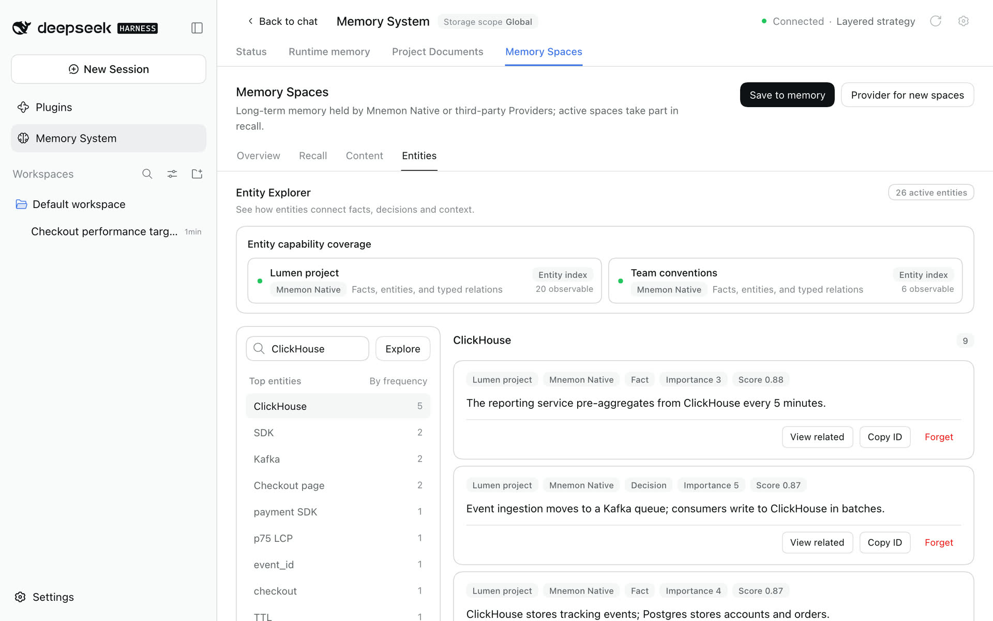This screenshot has height=621, width=993.
Task: Select the Team conventions coverage card
Action: pos(785,280)
